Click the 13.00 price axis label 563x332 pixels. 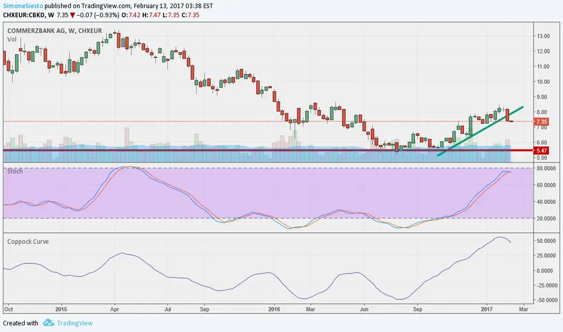(x=543, y=36)
